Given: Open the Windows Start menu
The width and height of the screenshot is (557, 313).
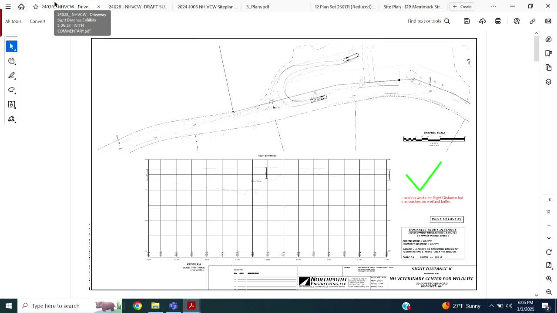Looking at the screenshot, I should [8, 306].
